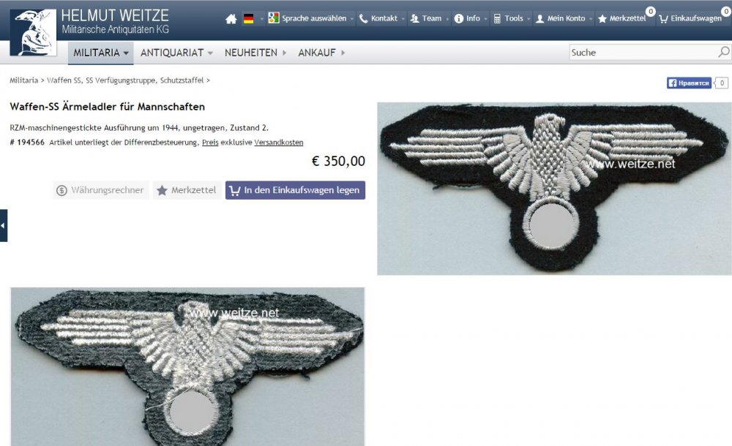Expand the Sprache auswählen dropdown
This screenshot has height=446, width=732.
click(311, 19)
